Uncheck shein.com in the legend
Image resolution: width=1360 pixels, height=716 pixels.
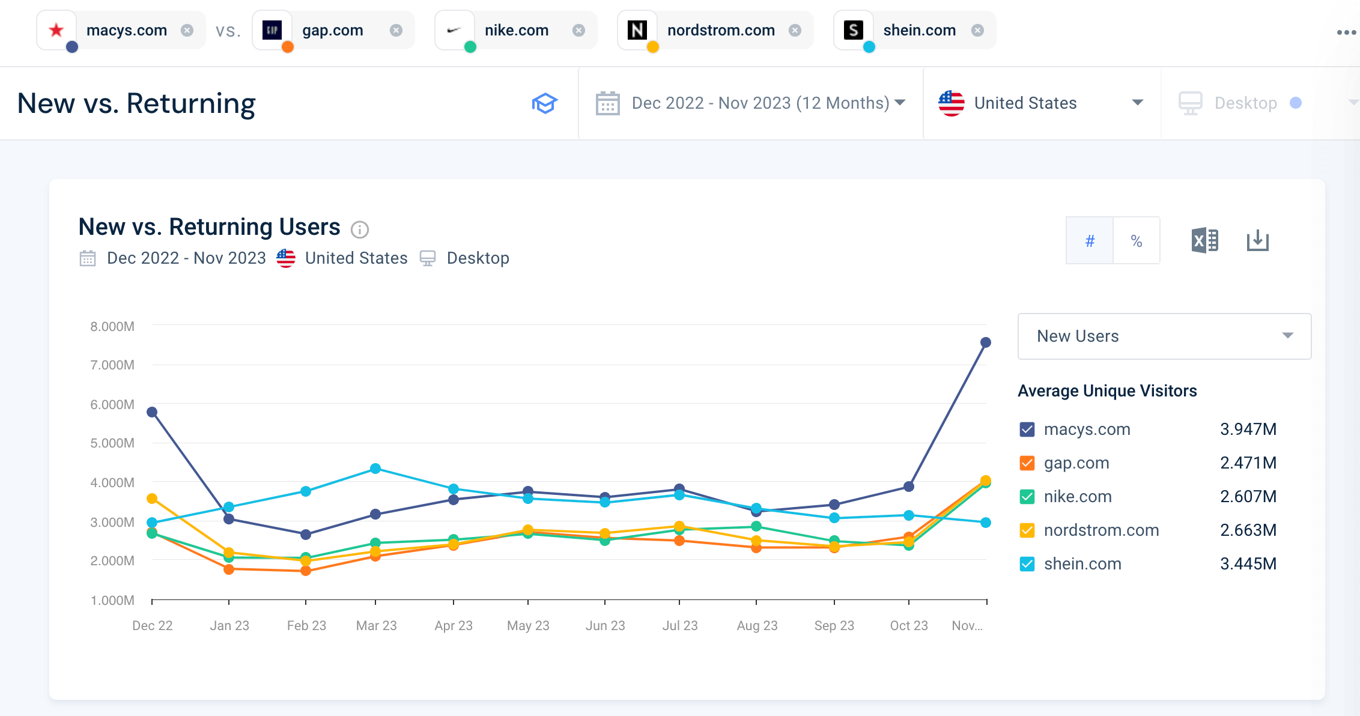1027,564
